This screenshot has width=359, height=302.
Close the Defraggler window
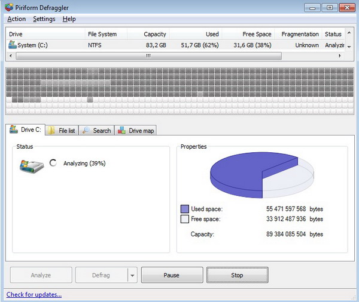coord(347,8)
